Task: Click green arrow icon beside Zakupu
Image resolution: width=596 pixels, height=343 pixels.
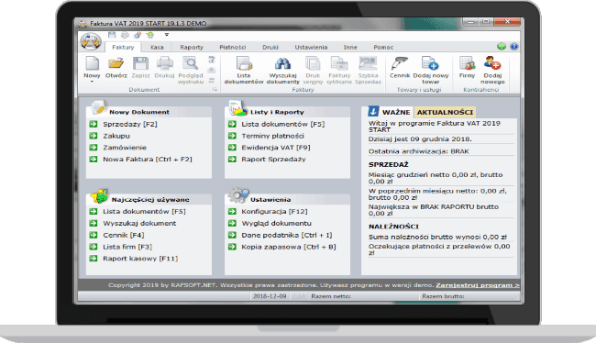Action: tap(94, 136)
